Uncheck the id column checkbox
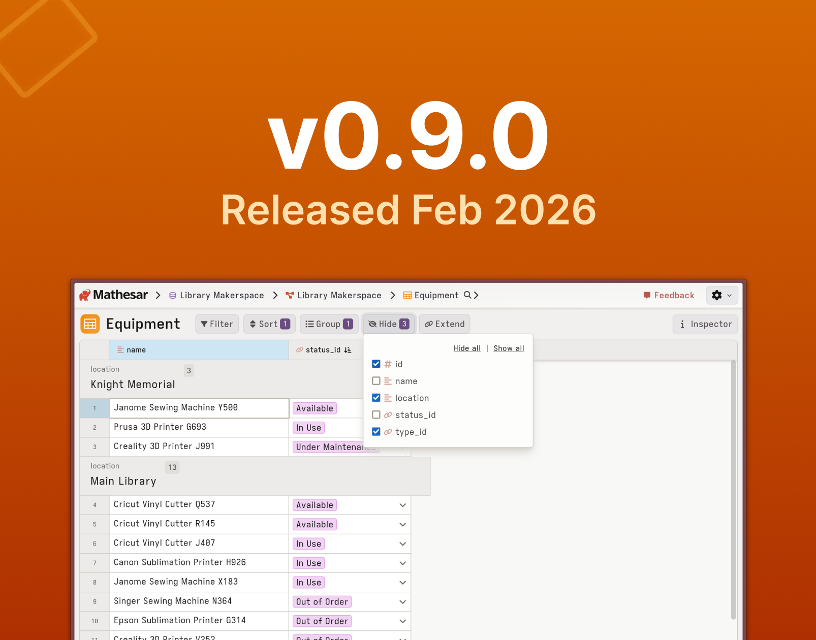The width and height of the screenshot is (816, 640). coord(376,364)
